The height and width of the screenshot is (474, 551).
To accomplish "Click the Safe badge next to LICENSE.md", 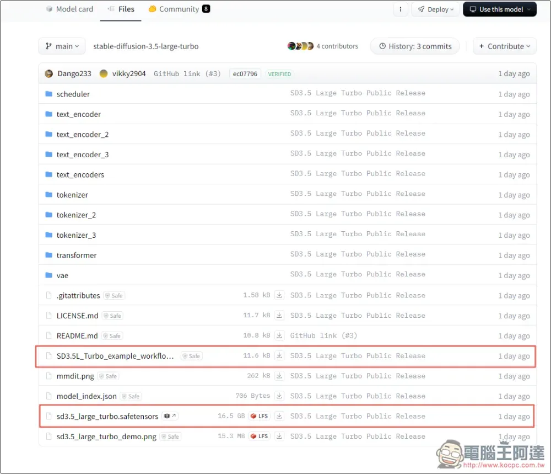I will point(112,316).
